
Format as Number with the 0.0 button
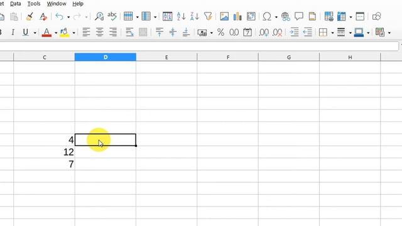[x=234, y=32]
